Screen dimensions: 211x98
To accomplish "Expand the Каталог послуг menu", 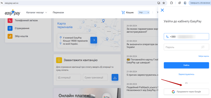I will pyautogui.click(x=37, y=13).
